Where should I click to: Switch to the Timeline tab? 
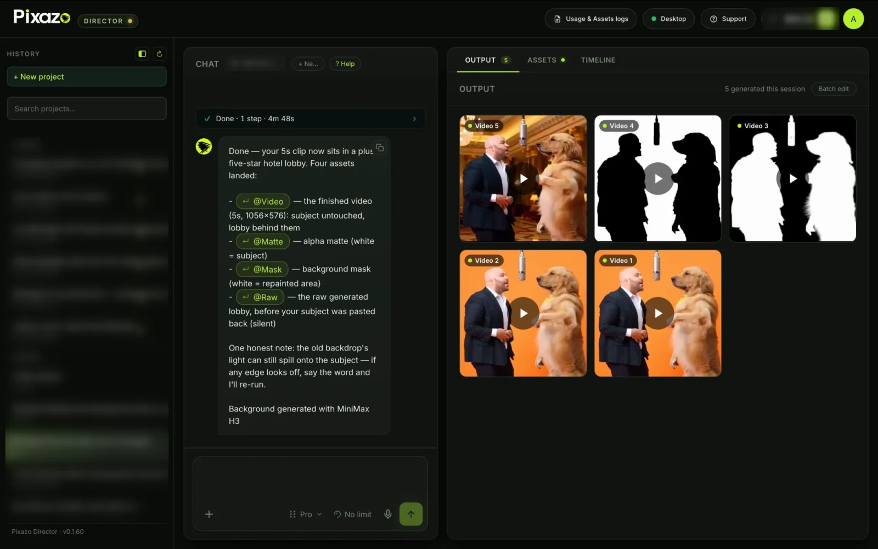[x=598, y=60]
